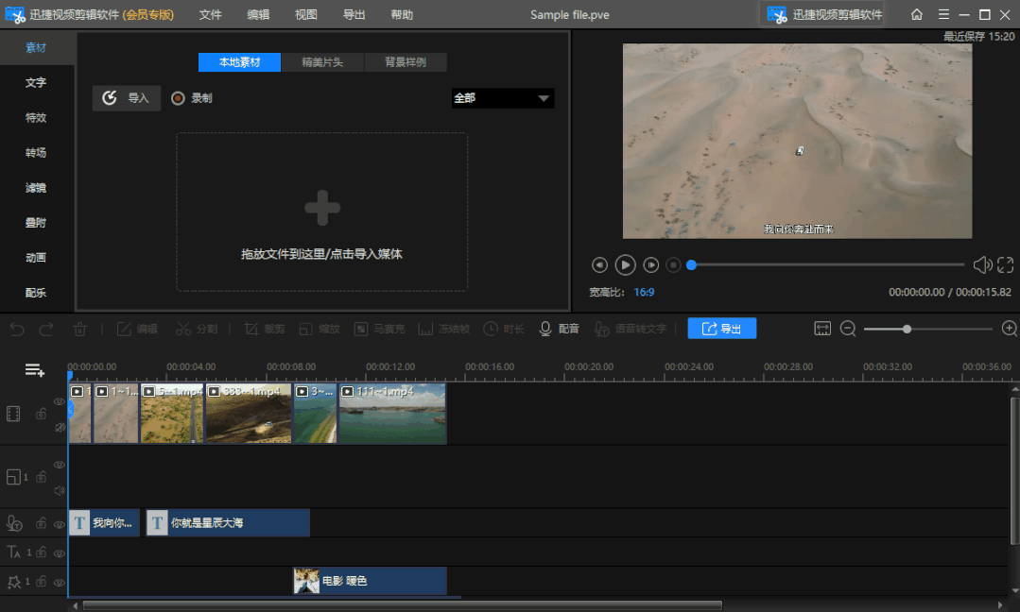Step forward to the next frame
Screen dimensions: 1020x612
pos(651,265)
